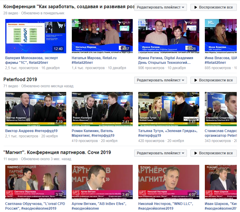Click the 4:07 duration badge
The image size is (240, 212).
[192, 195]
